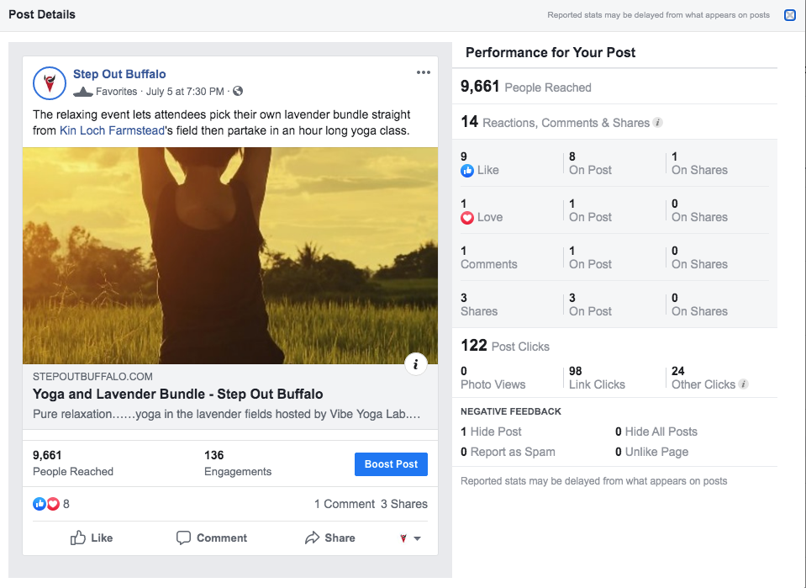This screenshot has width=806, height=588.
Task: Open the Kin Loch Farmstead link
Action: 112,130
